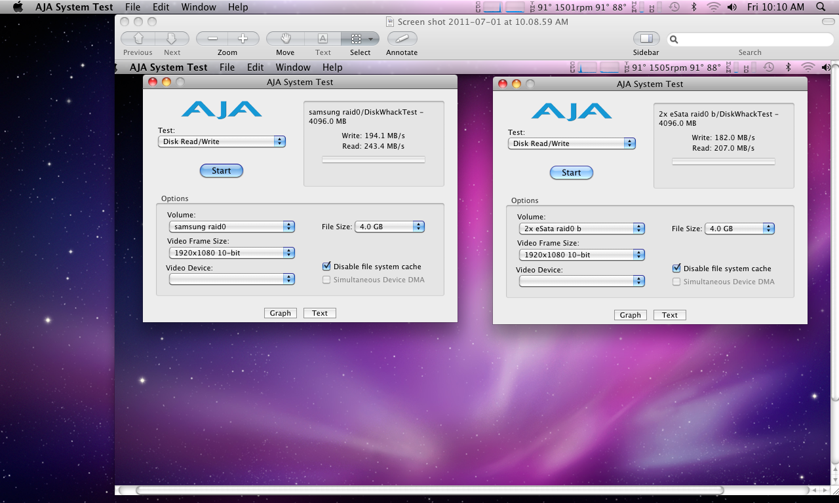Open Test dropdown in samsung raid0 window

pyautogui.click(x=222, y=141)
